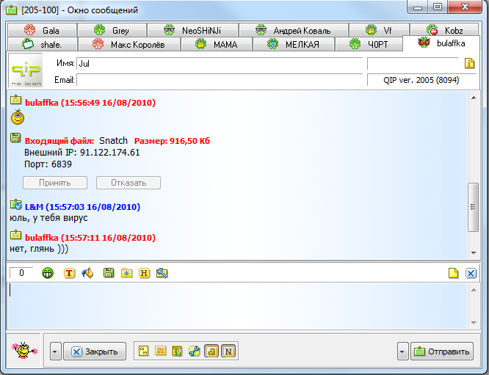Viewport: 489px width, 375px height.
Task: Click the Закрыть button
Action: point(95,352)
